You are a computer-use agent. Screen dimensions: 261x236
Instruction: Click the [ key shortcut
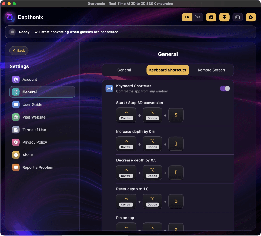click(x=176, y=173)
